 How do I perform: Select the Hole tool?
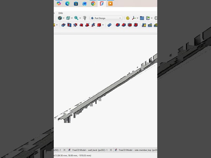point(69,25)
